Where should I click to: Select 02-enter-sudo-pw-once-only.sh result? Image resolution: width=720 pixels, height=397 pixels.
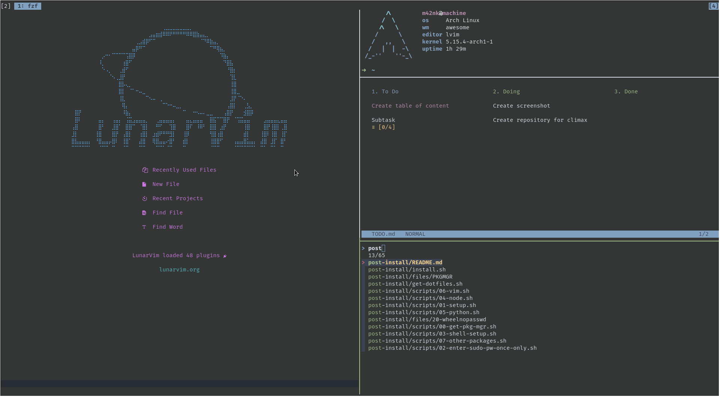point(452,348)
